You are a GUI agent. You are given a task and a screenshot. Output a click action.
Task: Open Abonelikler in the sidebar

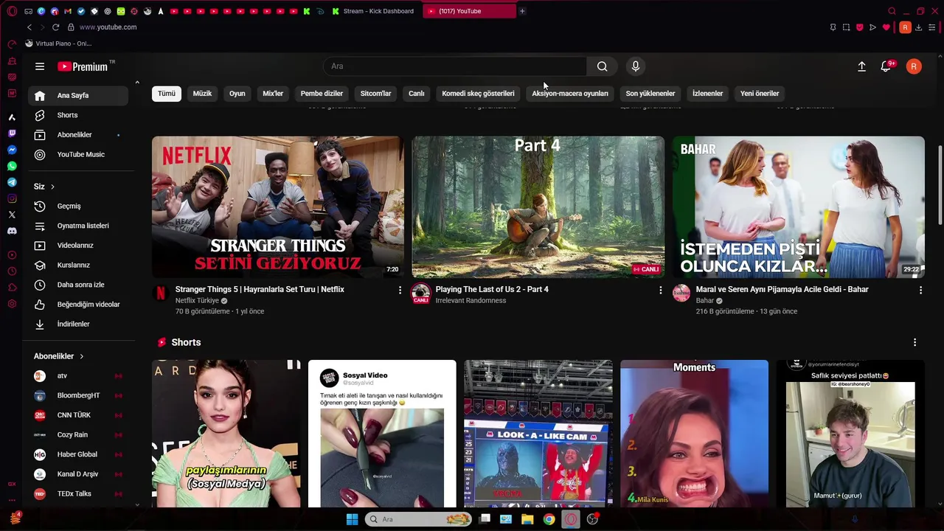(x=78, y=135)
